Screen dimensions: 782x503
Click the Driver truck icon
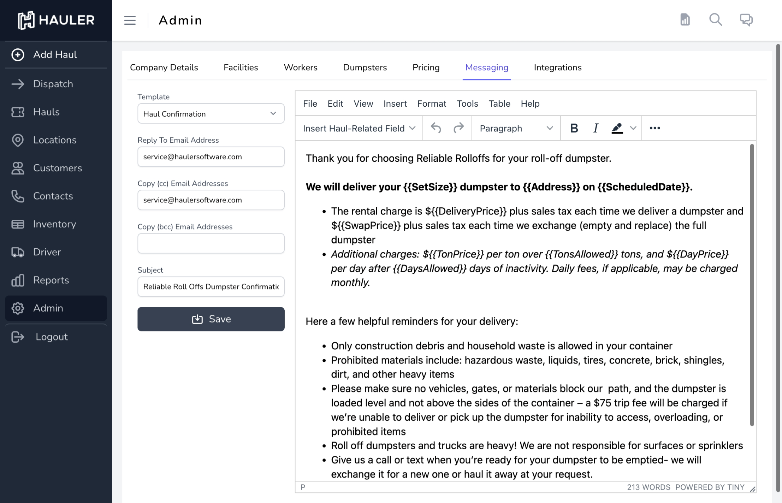pyautogui.click(x=18, y=252)
